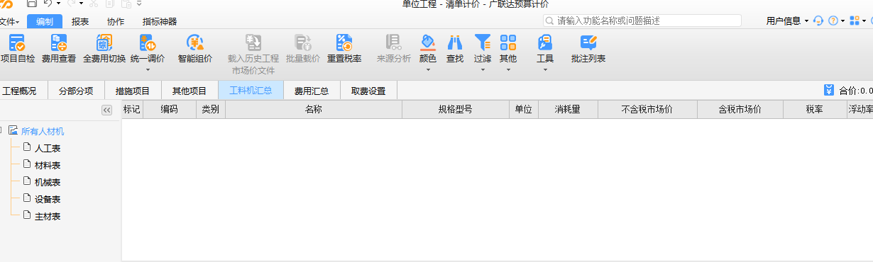Click the 规格型号 column header
873x262 pixels.
[456, 110]
